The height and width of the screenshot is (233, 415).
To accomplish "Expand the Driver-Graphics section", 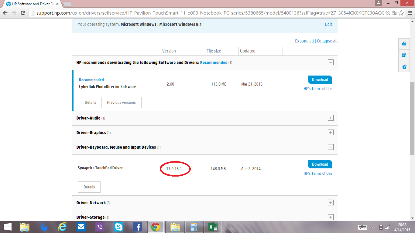I will click(x=331, y=133).
